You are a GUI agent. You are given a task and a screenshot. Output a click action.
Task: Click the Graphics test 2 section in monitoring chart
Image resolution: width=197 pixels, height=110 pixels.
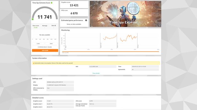(x=127, y=41)
